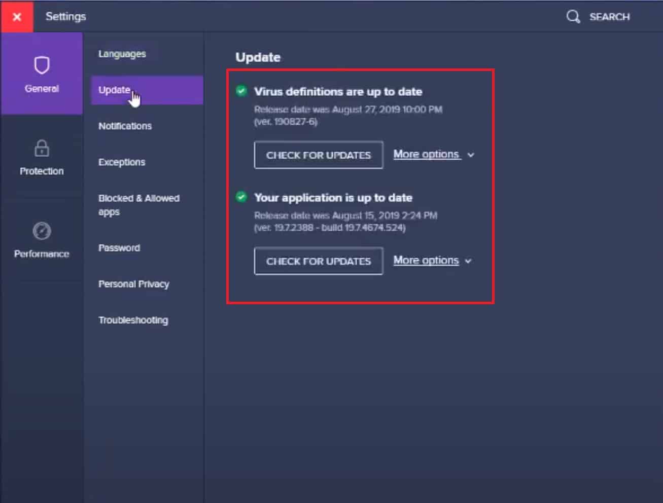Viewport: 663px width, 503px height.
Task: Expand More options for application update
Action: click(x=433, y=260)
